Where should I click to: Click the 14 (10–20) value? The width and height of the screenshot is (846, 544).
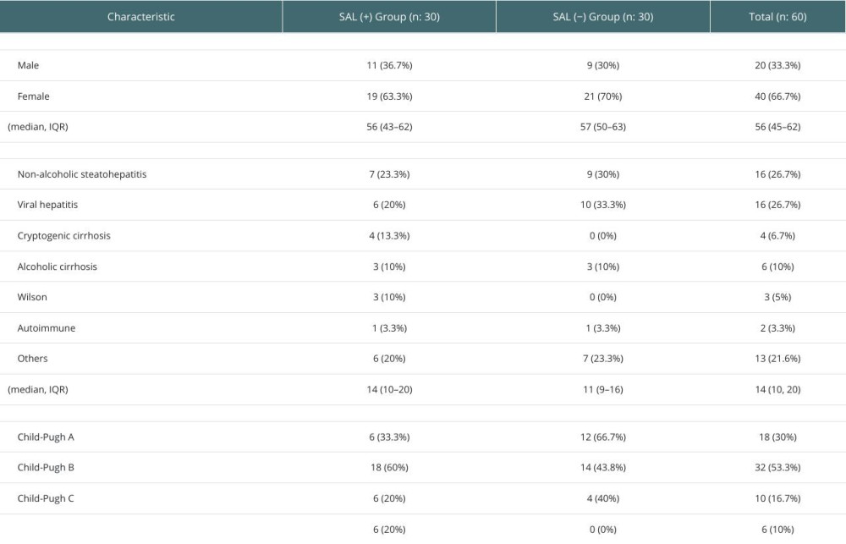(389, 390)
